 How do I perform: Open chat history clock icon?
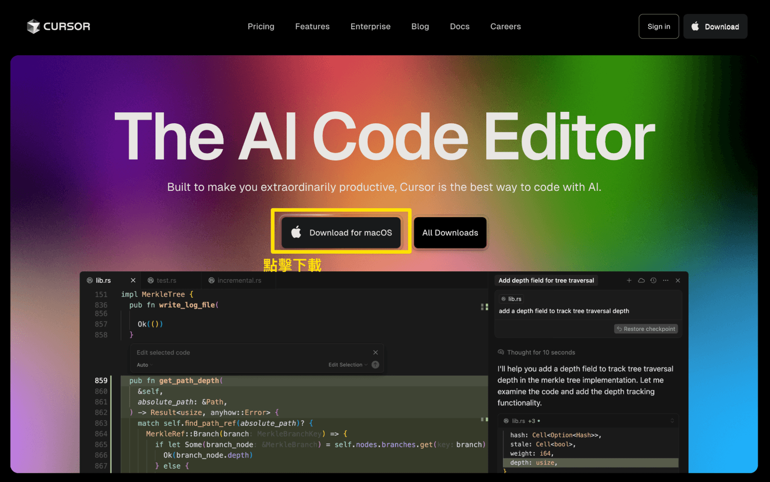pos(653,280)
